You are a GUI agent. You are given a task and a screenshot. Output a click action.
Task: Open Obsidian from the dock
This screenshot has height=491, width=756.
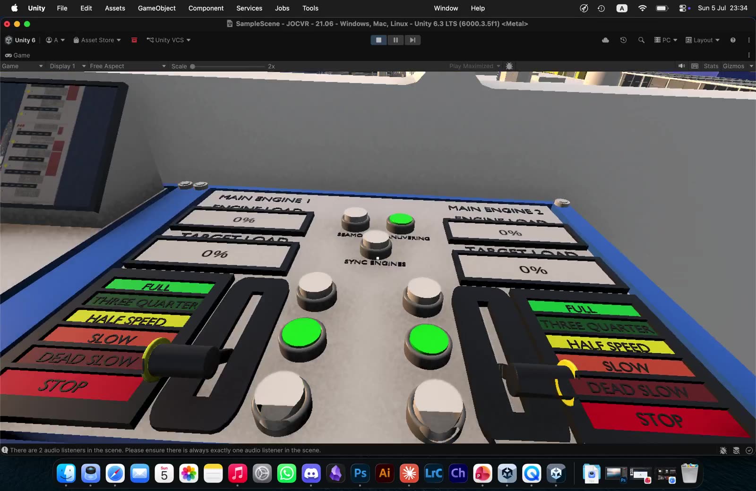335,473
